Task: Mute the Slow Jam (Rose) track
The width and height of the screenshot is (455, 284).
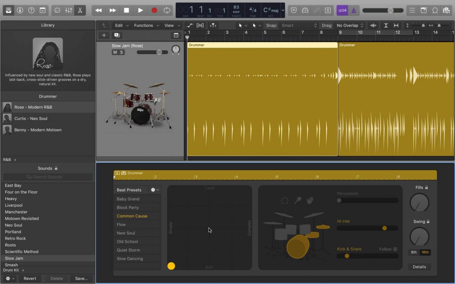Action: (115, 52)
